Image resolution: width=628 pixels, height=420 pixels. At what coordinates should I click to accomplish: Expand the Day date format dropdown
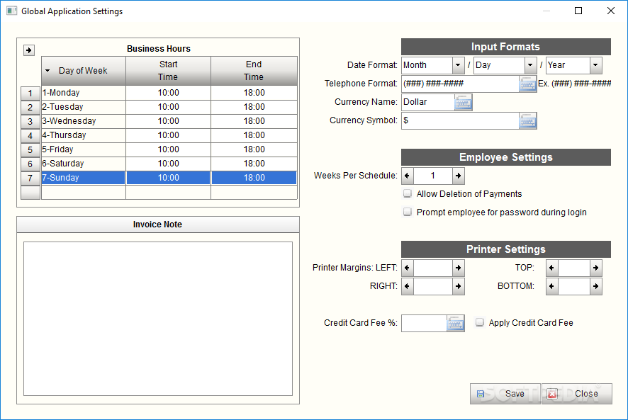coord(530,65)
